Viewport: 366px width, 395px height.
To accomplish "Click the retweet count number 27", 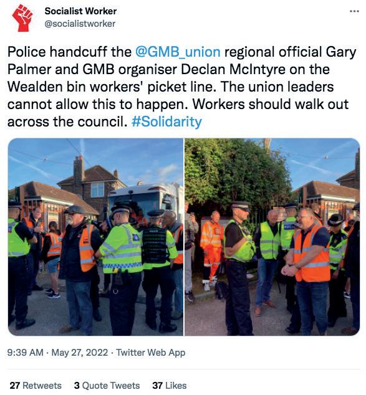I will click(x=14, y=386).
